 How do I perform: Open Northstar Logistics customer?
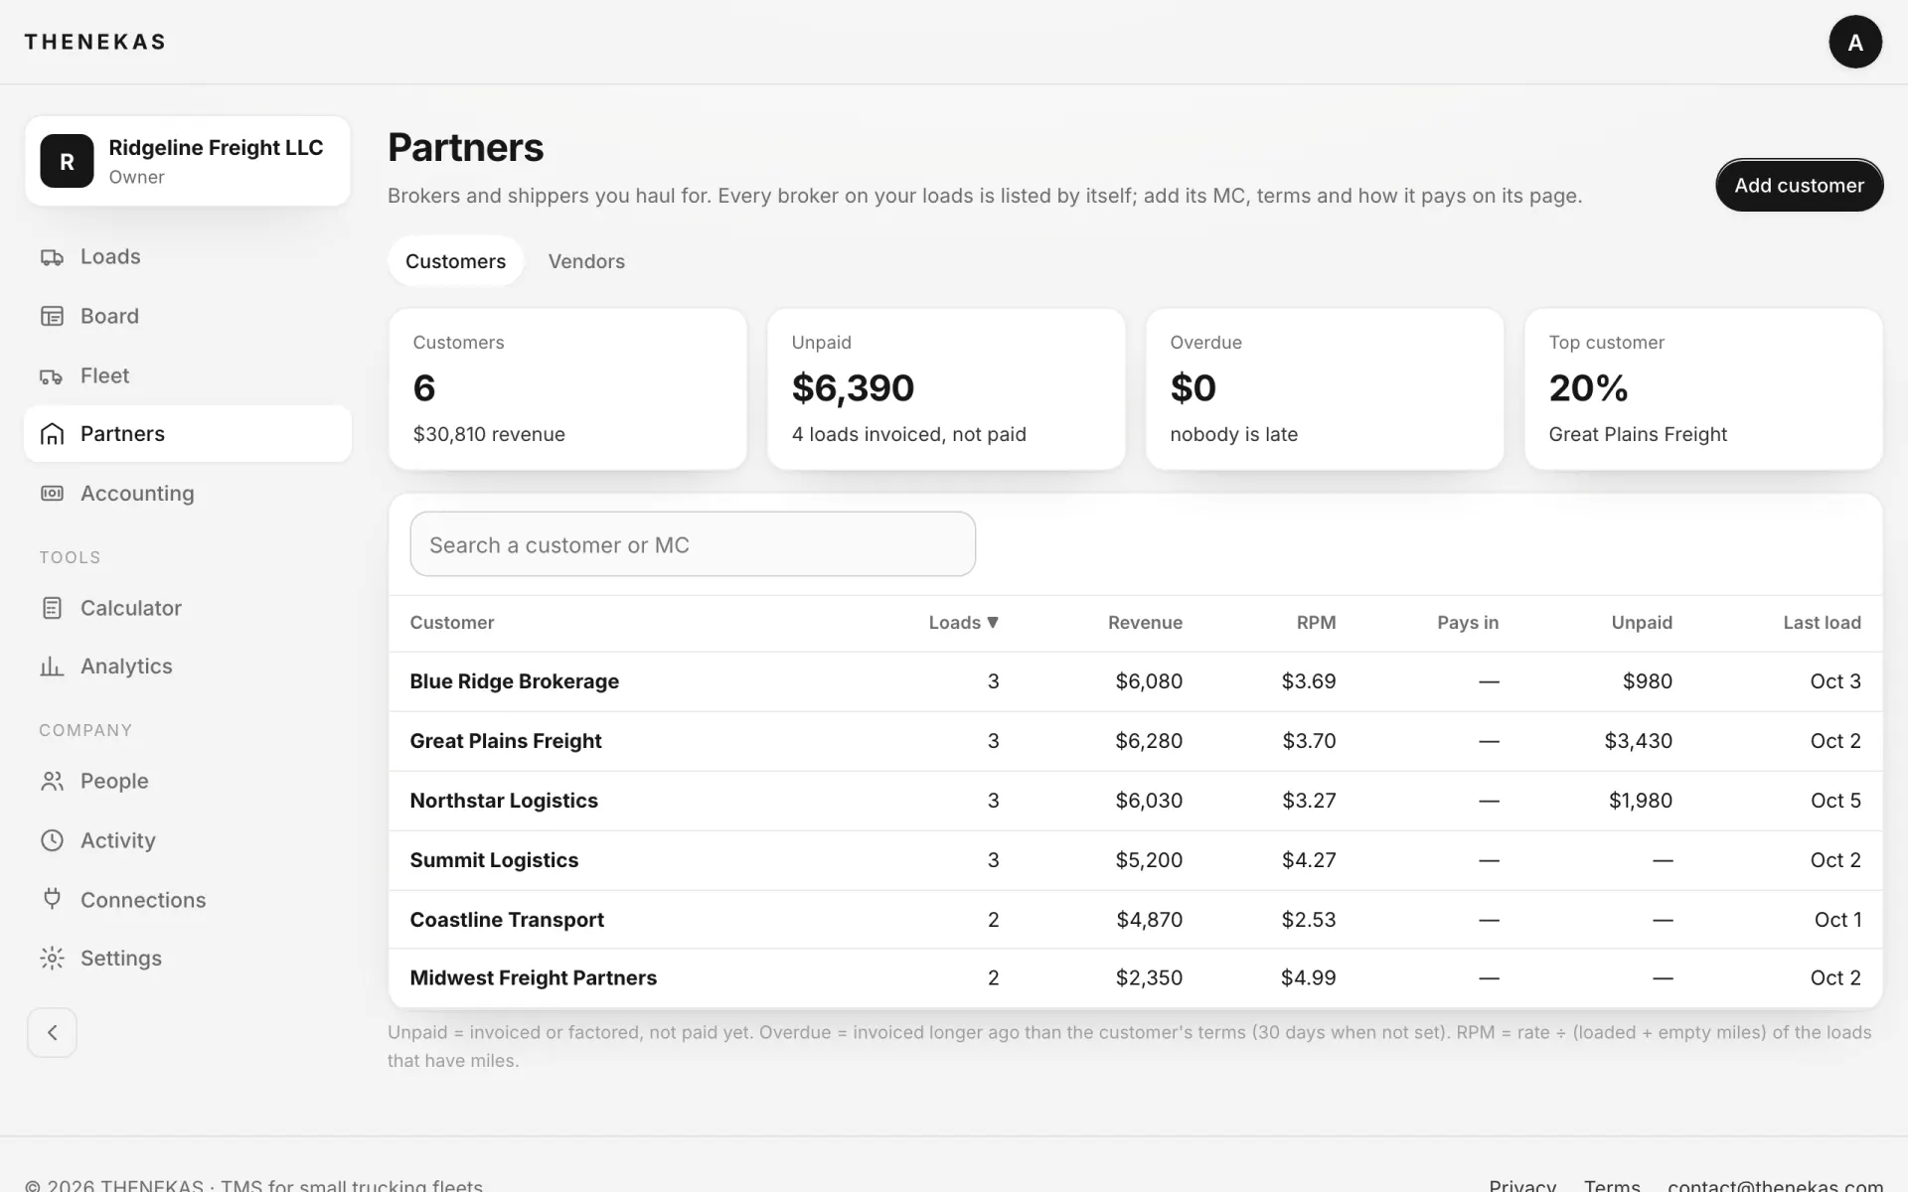click(504, 801)
